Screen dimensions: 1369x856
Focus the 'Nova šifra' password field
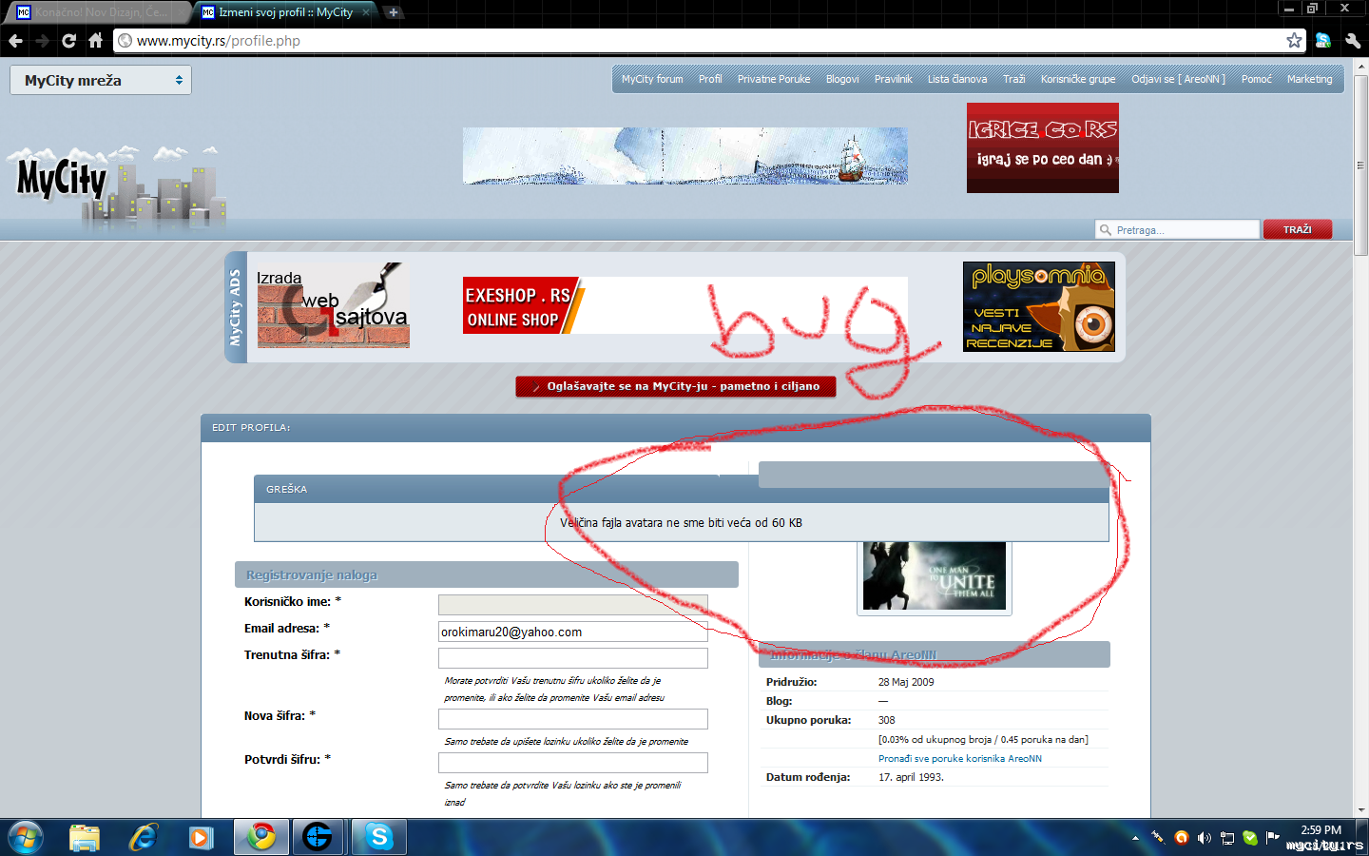[x=573, y=719]
